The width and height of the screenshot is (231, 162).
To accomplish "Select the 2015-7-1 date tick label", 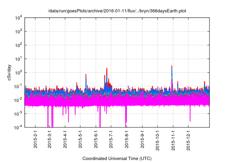I will [112, 140].
